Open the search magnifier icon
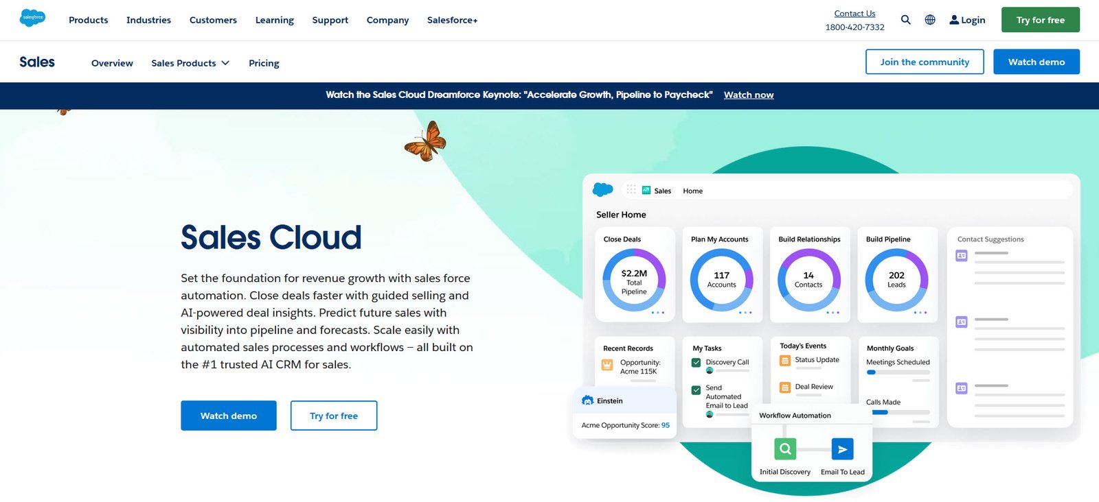Image resolution: width=1099 pixels, height=502 pixels. pos(906,20)
